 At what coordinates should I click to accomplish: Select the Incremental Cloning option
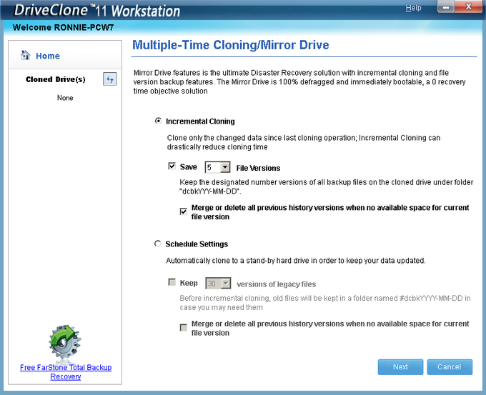[x=158, y=121]
